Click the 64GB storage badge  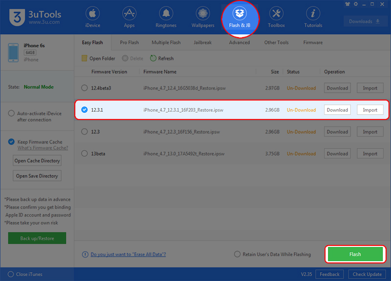(30, 53)
